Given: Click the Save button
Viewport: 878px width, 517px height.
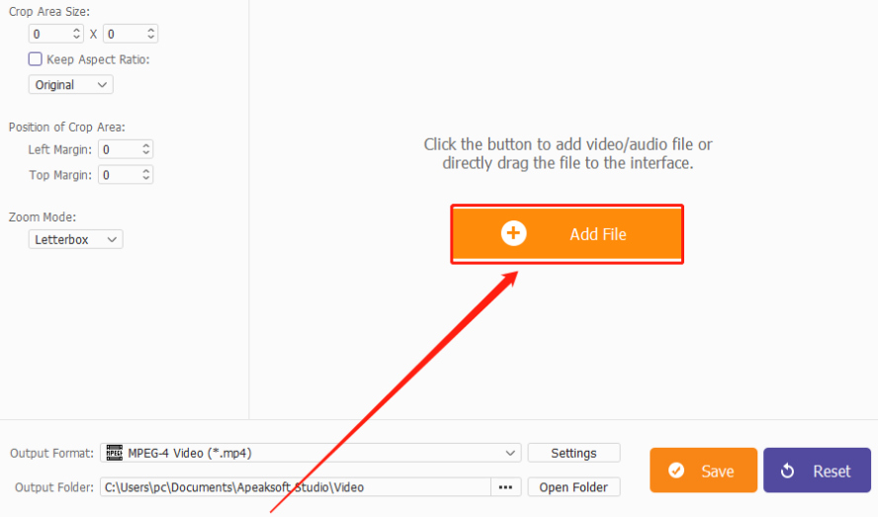Looking at the screenshot, I should 703,471.
